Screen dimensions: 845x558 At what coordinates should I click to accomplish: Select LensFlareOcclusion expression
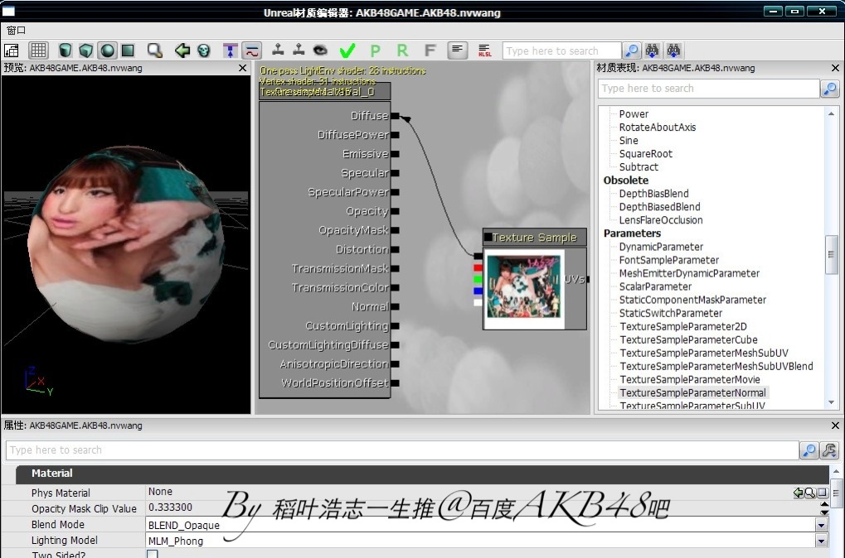tap(661, 220)
